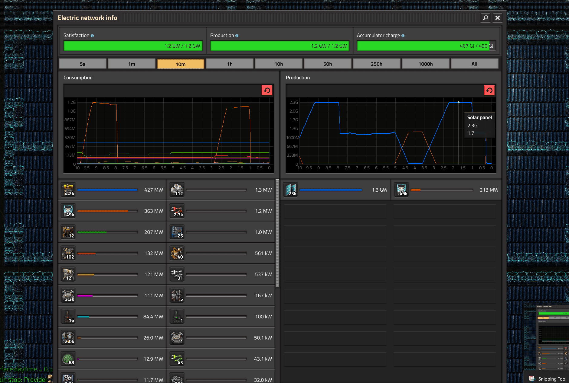Image resolution: width=569 pixels, height=383 pixels.
Task: Click the laser turret icon showing 4.2k
Action: (68, 190)
